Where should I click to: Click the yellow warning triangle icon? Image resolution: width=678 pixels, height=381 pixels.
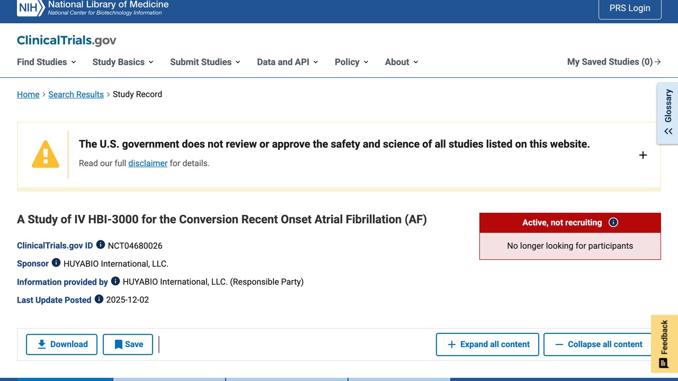pos(46,154)
